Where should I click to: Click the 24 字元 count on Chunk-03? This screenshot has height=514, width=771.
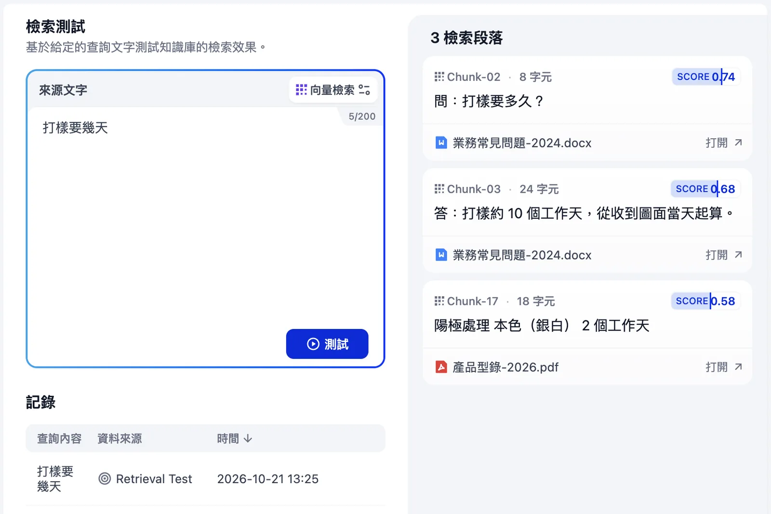(x=539, y=189)
